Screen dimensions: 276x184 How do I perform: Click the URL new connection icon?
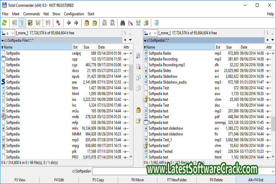112,23
